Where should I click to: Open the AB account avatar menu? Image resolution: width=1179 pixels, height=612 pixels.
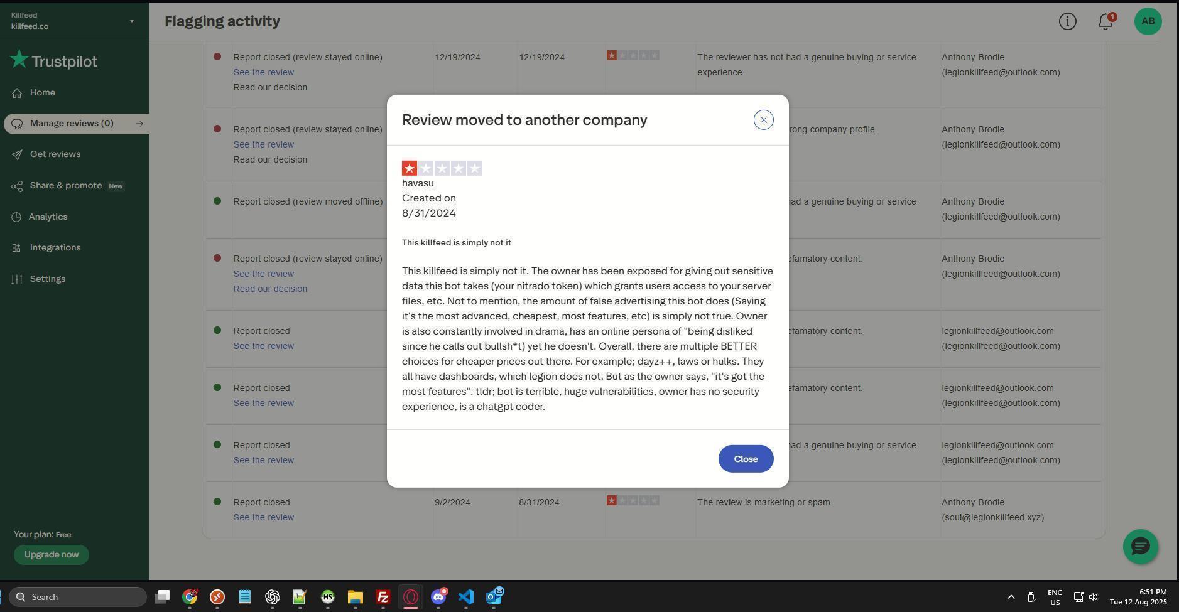[x=1148, y=21]
